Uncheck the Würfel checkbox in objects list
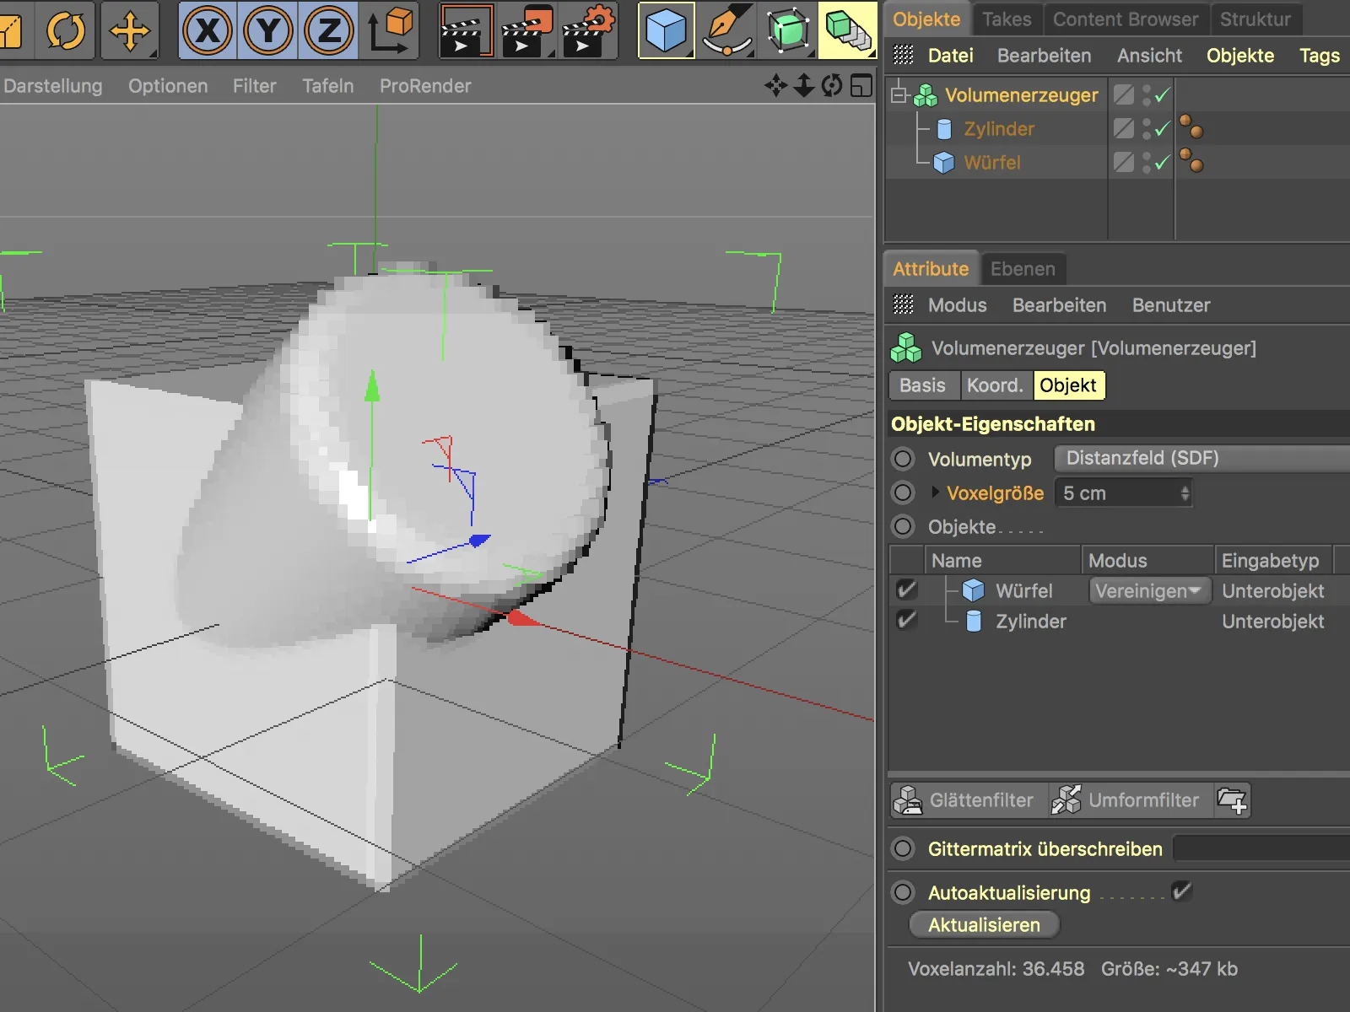 (x=907, y=590)
